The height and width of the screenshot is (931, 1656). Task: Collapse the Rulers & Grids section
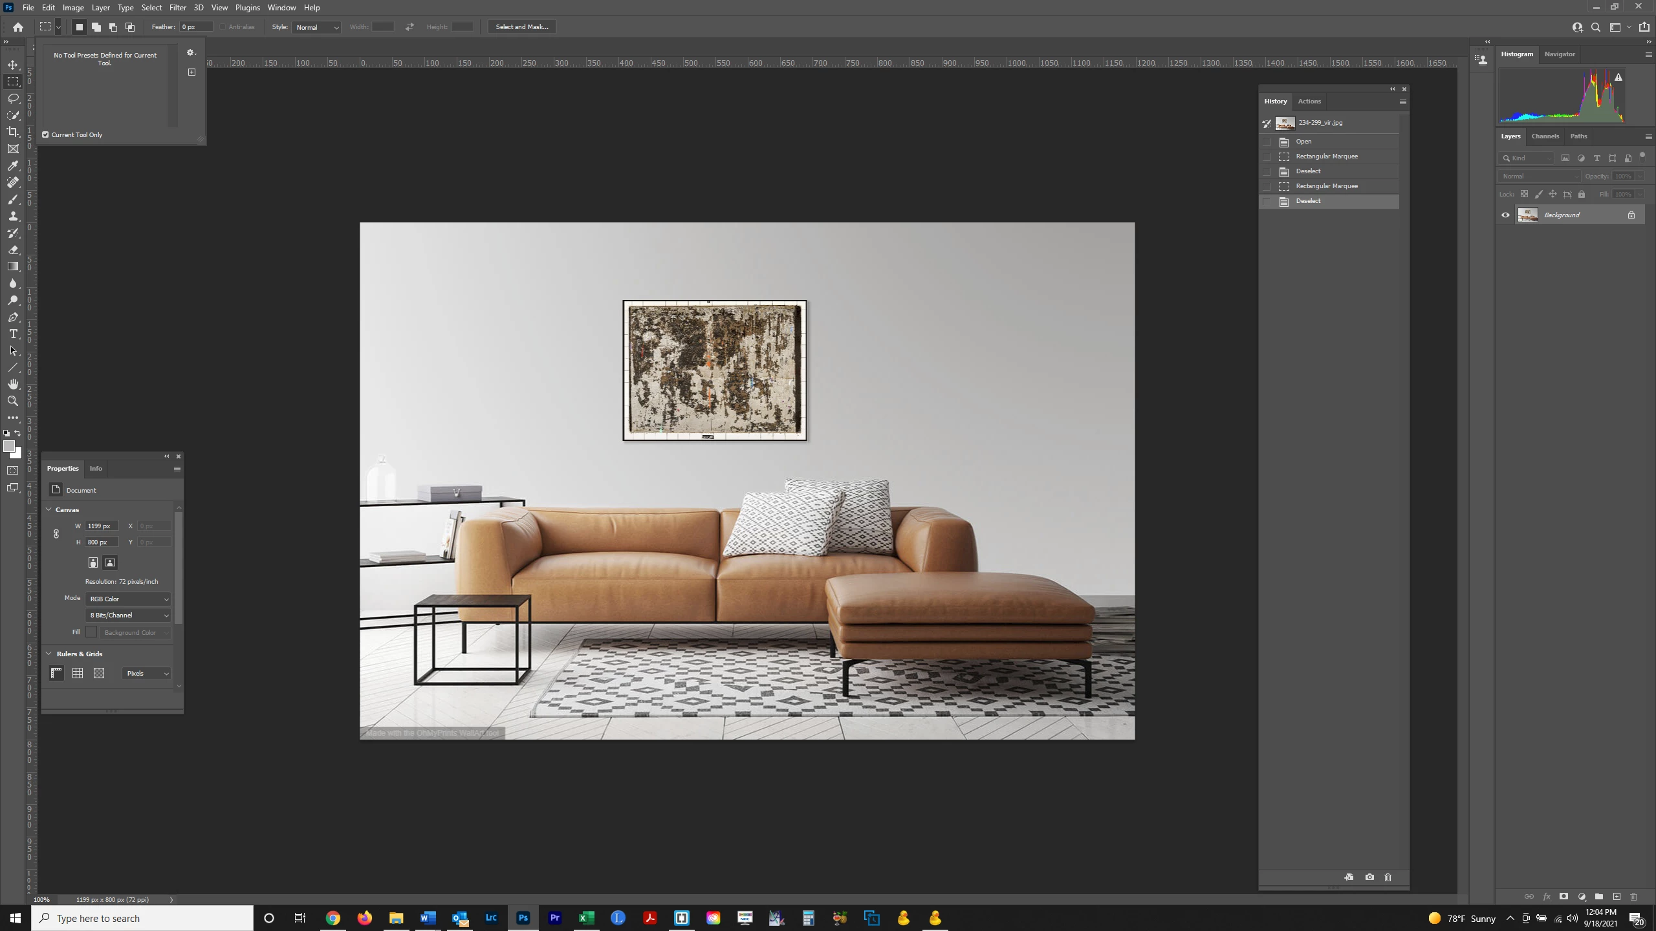point(49,654)
